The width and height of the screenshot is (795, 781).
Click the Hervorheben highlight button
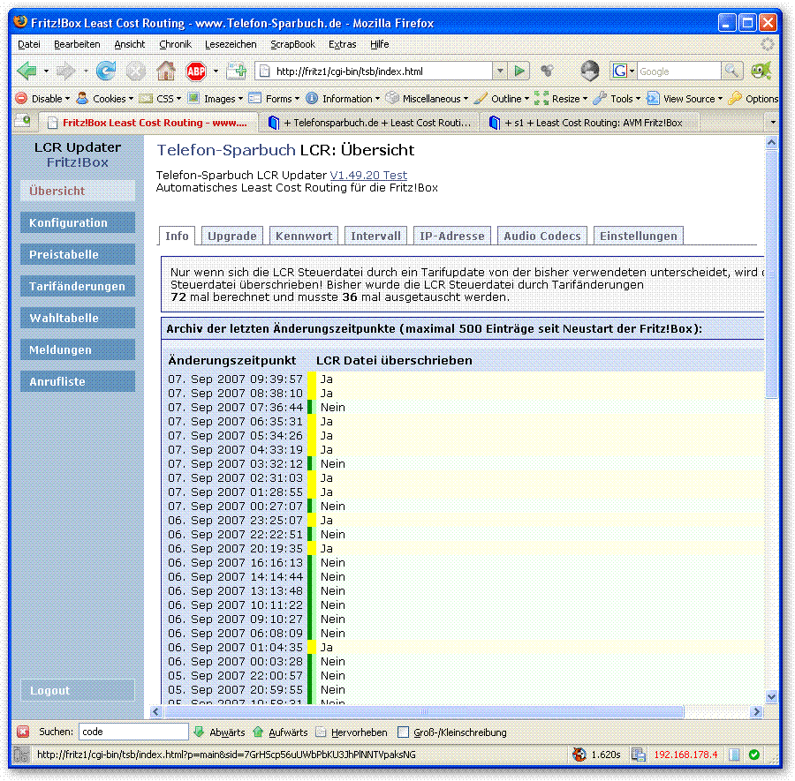tap(352, 732)
